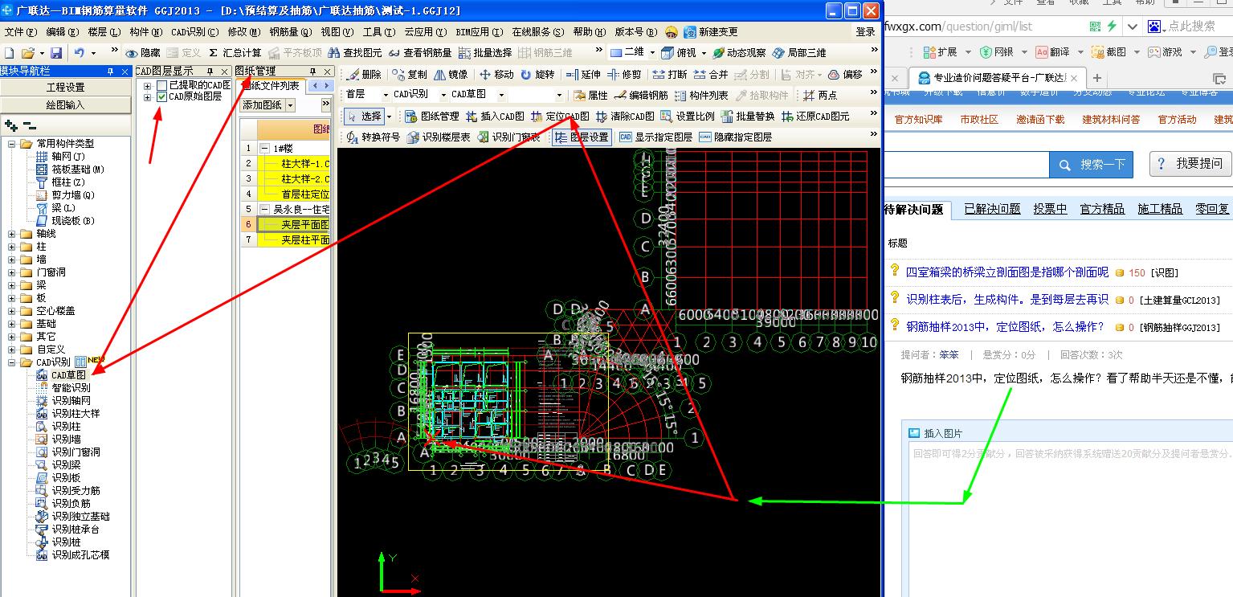
Task: Click 批量替换 batch replace tool
Action: 749,116
